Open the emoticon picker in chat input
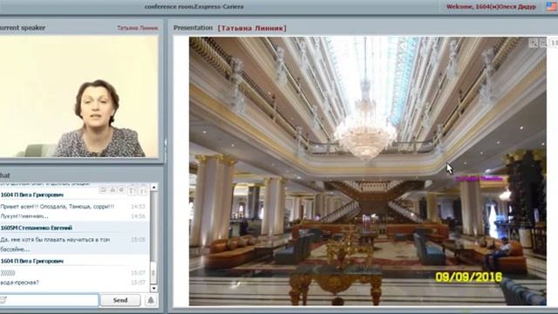The height and width of the screenshot is (314, 558). point(3,300)
